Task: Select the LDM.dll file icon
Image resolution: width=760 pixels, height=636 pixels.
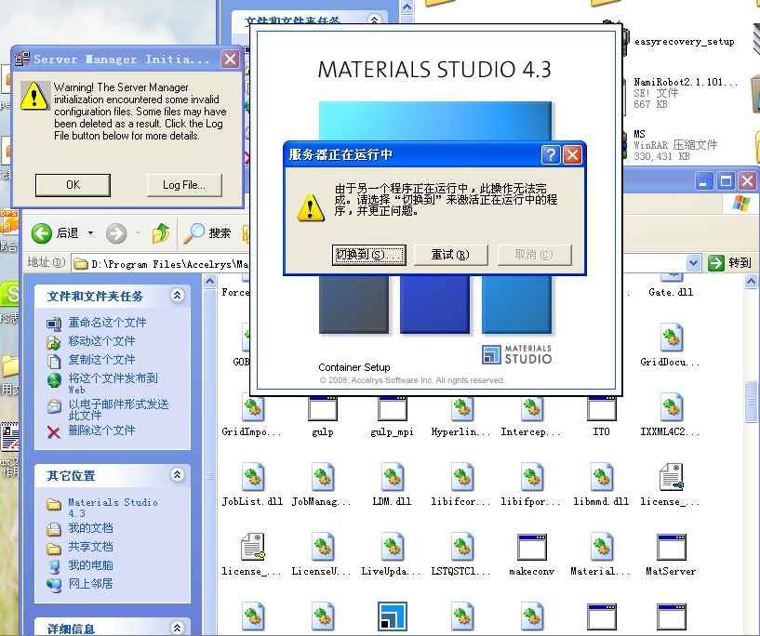Action: point(393,477)
